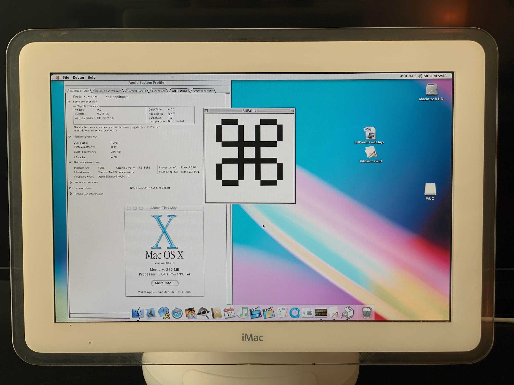Open the Apple menu in Classic menubar
Viewport: 514px width, 385px height.
point(58,77)
